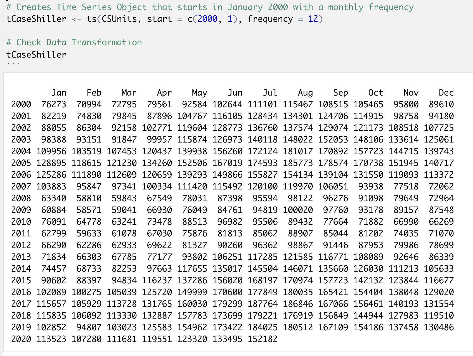Click August 2005 value 185773

[x=298, y=163]
